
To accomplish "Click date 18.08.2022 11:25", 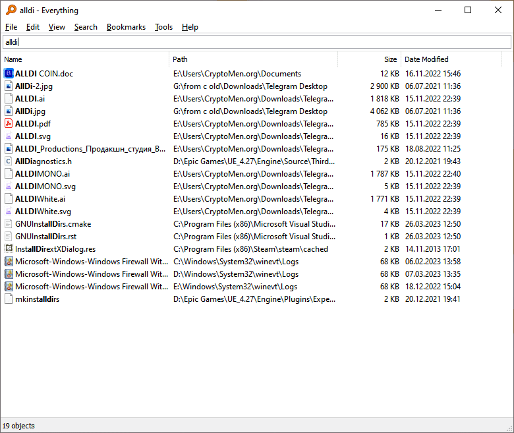I will (433, 149).
